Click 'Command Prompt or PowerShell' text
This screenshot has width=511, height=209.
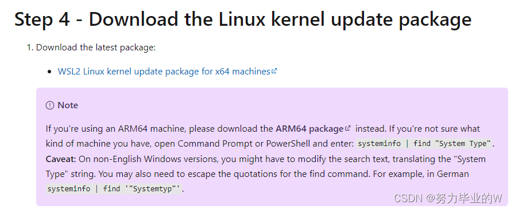click(243, 144)
